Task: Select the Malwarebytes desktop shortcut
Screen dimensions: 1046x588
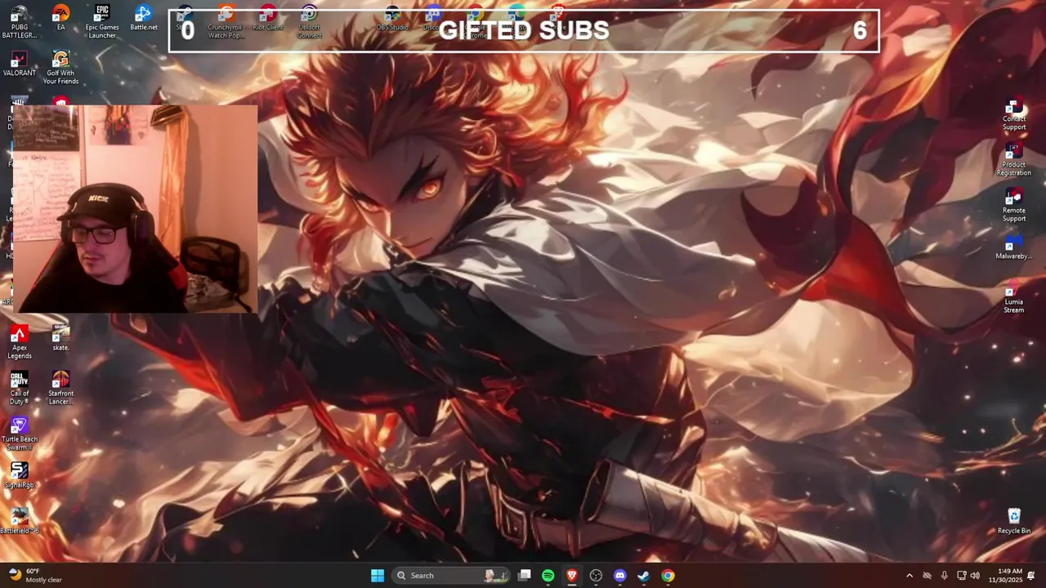Action: tap(1014, 247)
